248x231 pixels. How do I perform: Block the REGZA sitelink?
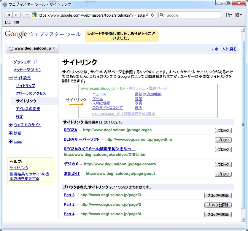223,130
